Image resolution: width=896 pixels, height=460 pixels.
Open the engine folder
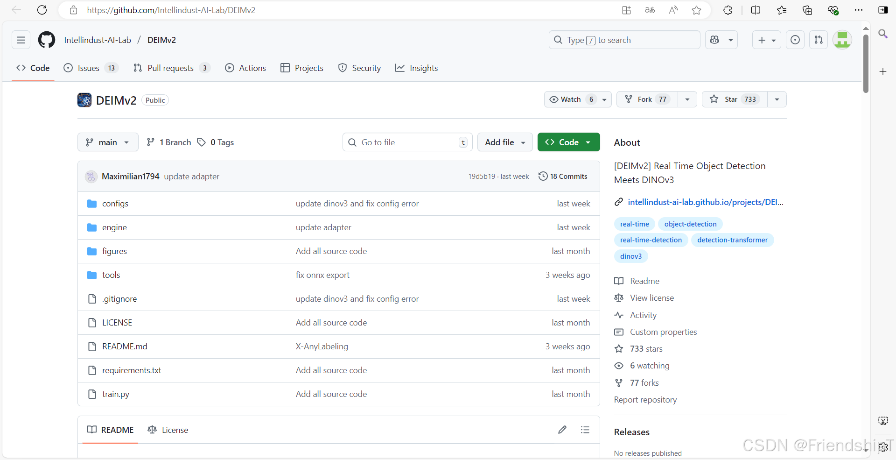tap(114, 227)
